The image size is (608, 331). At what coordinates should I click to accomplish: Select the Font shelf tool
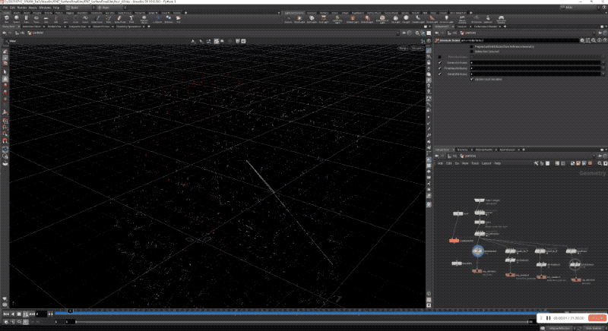(131, 17)
